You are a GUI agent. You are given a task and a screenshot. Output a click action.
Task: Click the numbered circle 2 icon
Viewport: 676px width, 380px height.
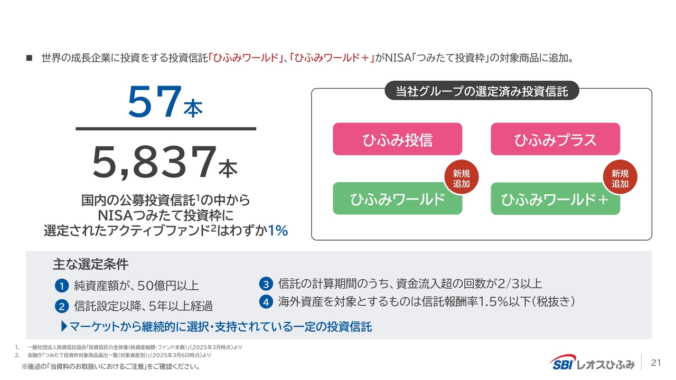click(x=61, y=306)
